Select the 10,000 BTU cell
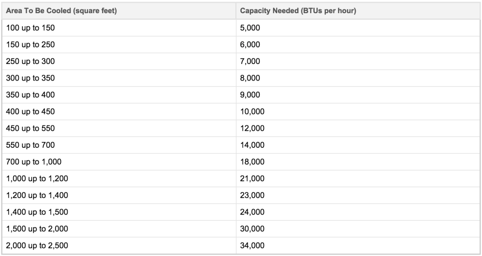Image resolution: width=482 pixels, height=256 pixels. pos(252,112)
